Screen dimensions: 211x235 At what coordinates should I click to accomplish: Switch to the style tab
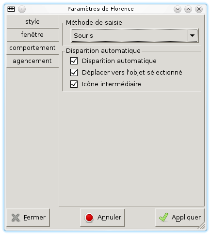(32, 22)
